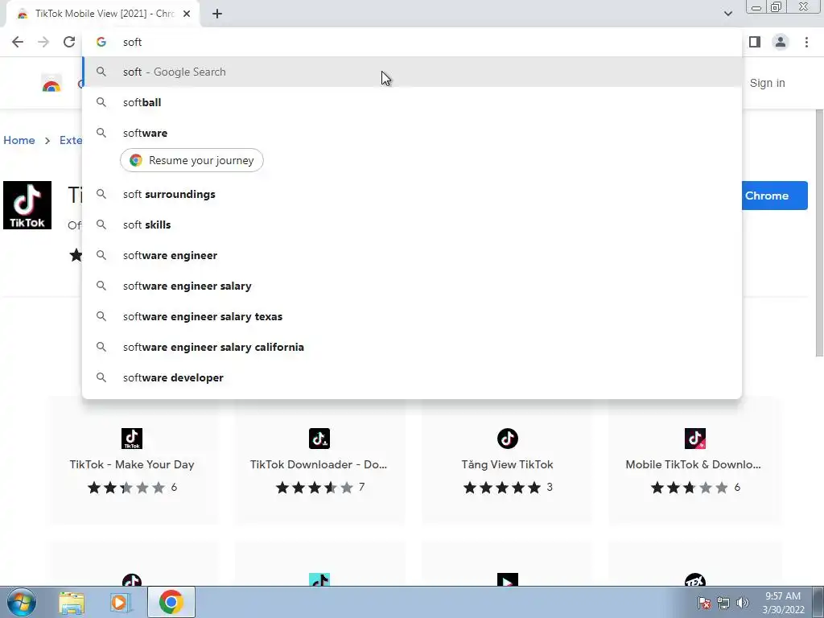The image size is (824, 618).
Task: Open 'TikTok - Make Your Day' extension card
Action: [x=132, y=461]
